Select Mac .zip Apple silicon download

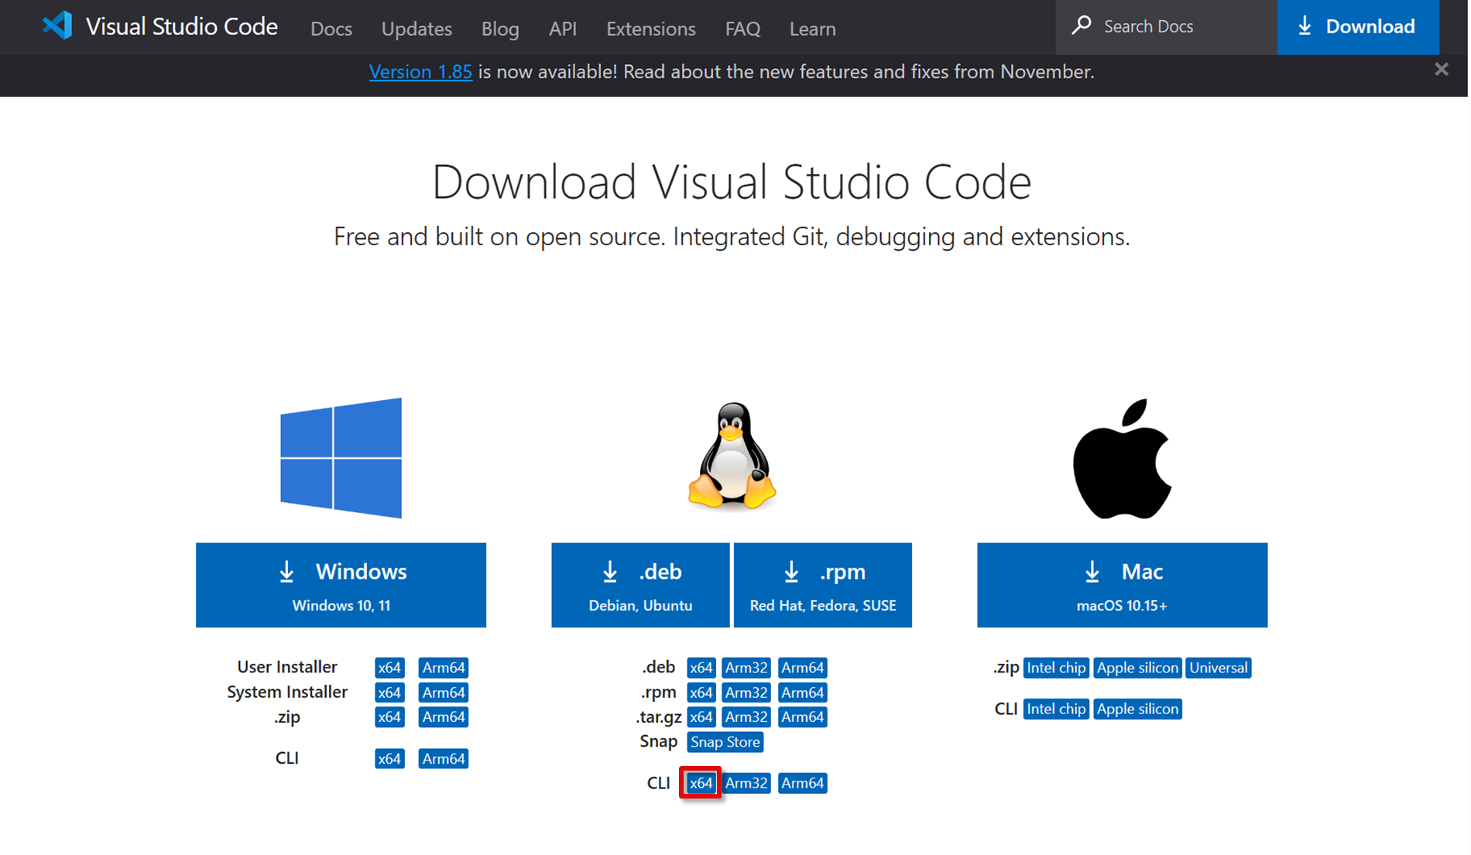coord(1137,668)
